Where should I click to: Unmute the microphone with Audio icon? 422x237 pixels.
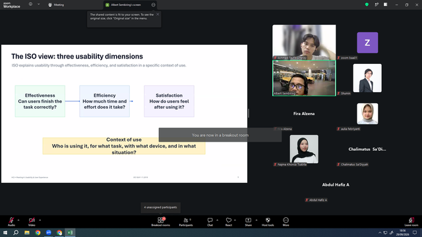pos(11,220)
